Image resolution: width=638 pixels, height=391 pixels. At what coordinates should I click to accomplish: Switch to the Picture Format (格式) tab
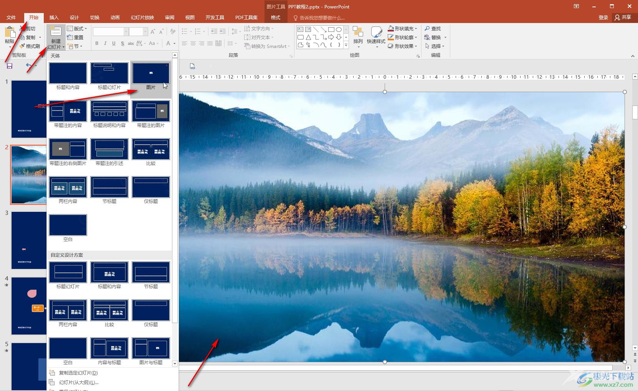click(x=276, y=18)
